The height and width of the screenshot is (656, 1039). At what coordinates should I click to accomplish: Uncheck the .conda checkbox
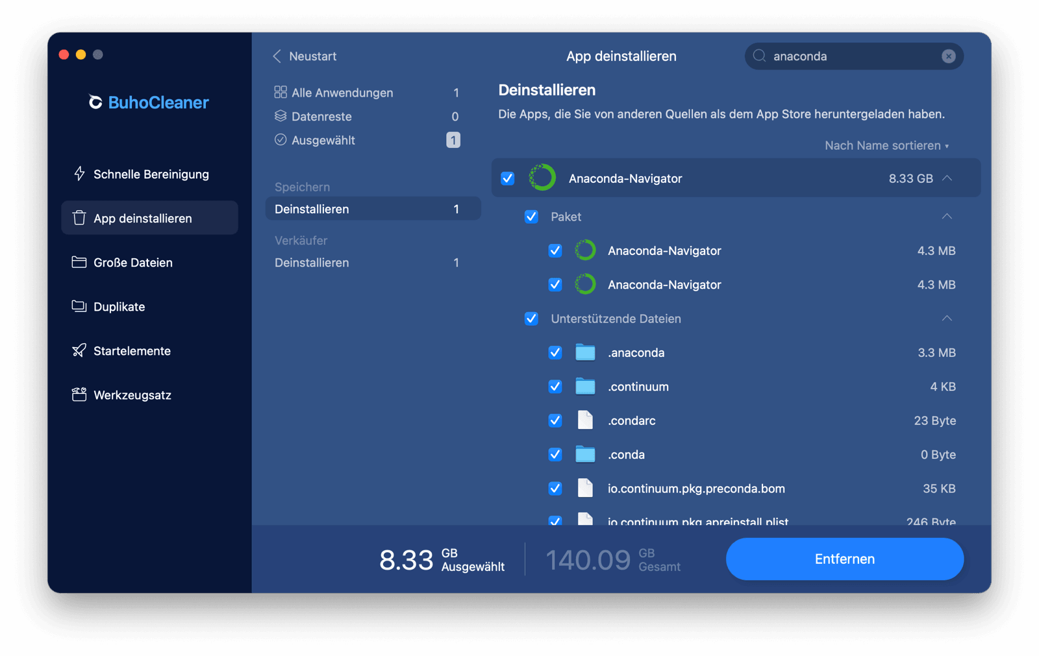pos(555,454)
